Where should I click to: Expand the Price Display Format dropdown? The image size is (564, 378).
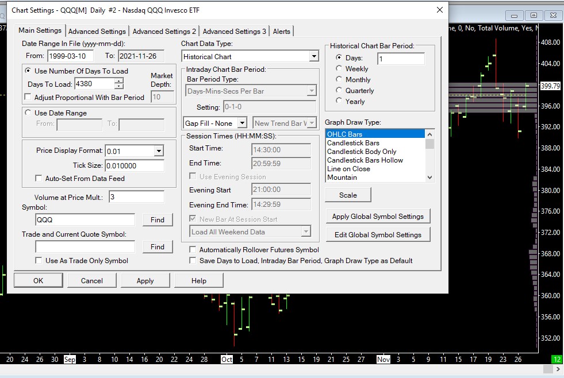159,151
